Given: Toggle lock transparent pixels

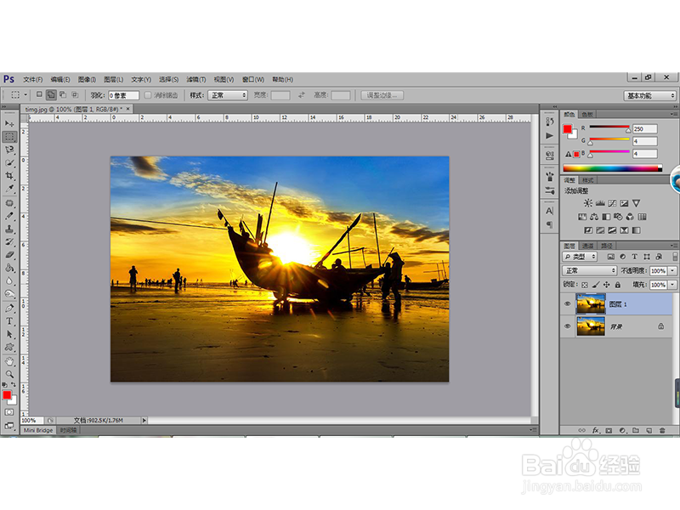Looking at the screenshot, I should pos(585,285).
